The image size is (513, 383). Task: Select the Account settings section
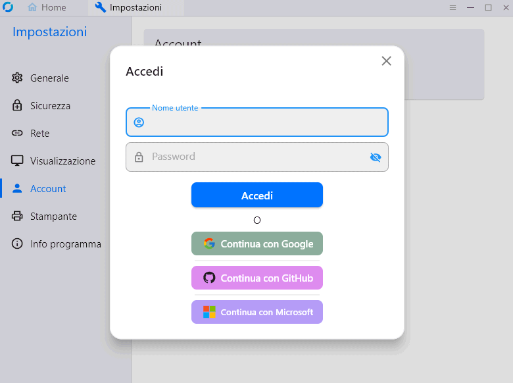tap(65, 189)
